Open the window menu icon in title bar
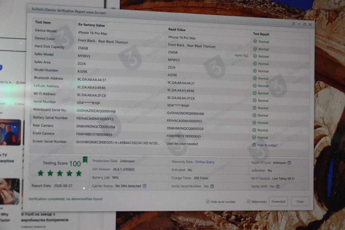This screenshot has height=230, width=345. coord(293,24)
